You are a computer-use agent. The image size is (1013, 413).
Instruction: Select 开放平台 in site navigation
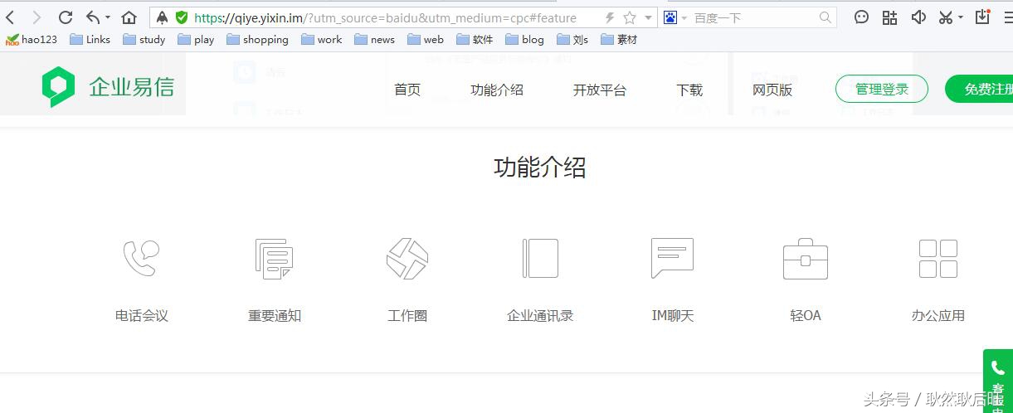tap(600, 90)
